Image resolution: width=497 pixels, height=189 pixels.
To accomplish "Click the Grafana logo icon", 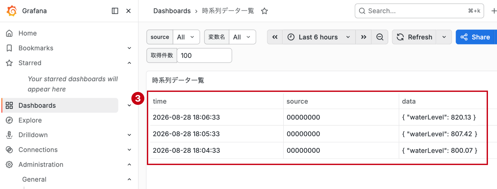I will (x=12, y=11).
